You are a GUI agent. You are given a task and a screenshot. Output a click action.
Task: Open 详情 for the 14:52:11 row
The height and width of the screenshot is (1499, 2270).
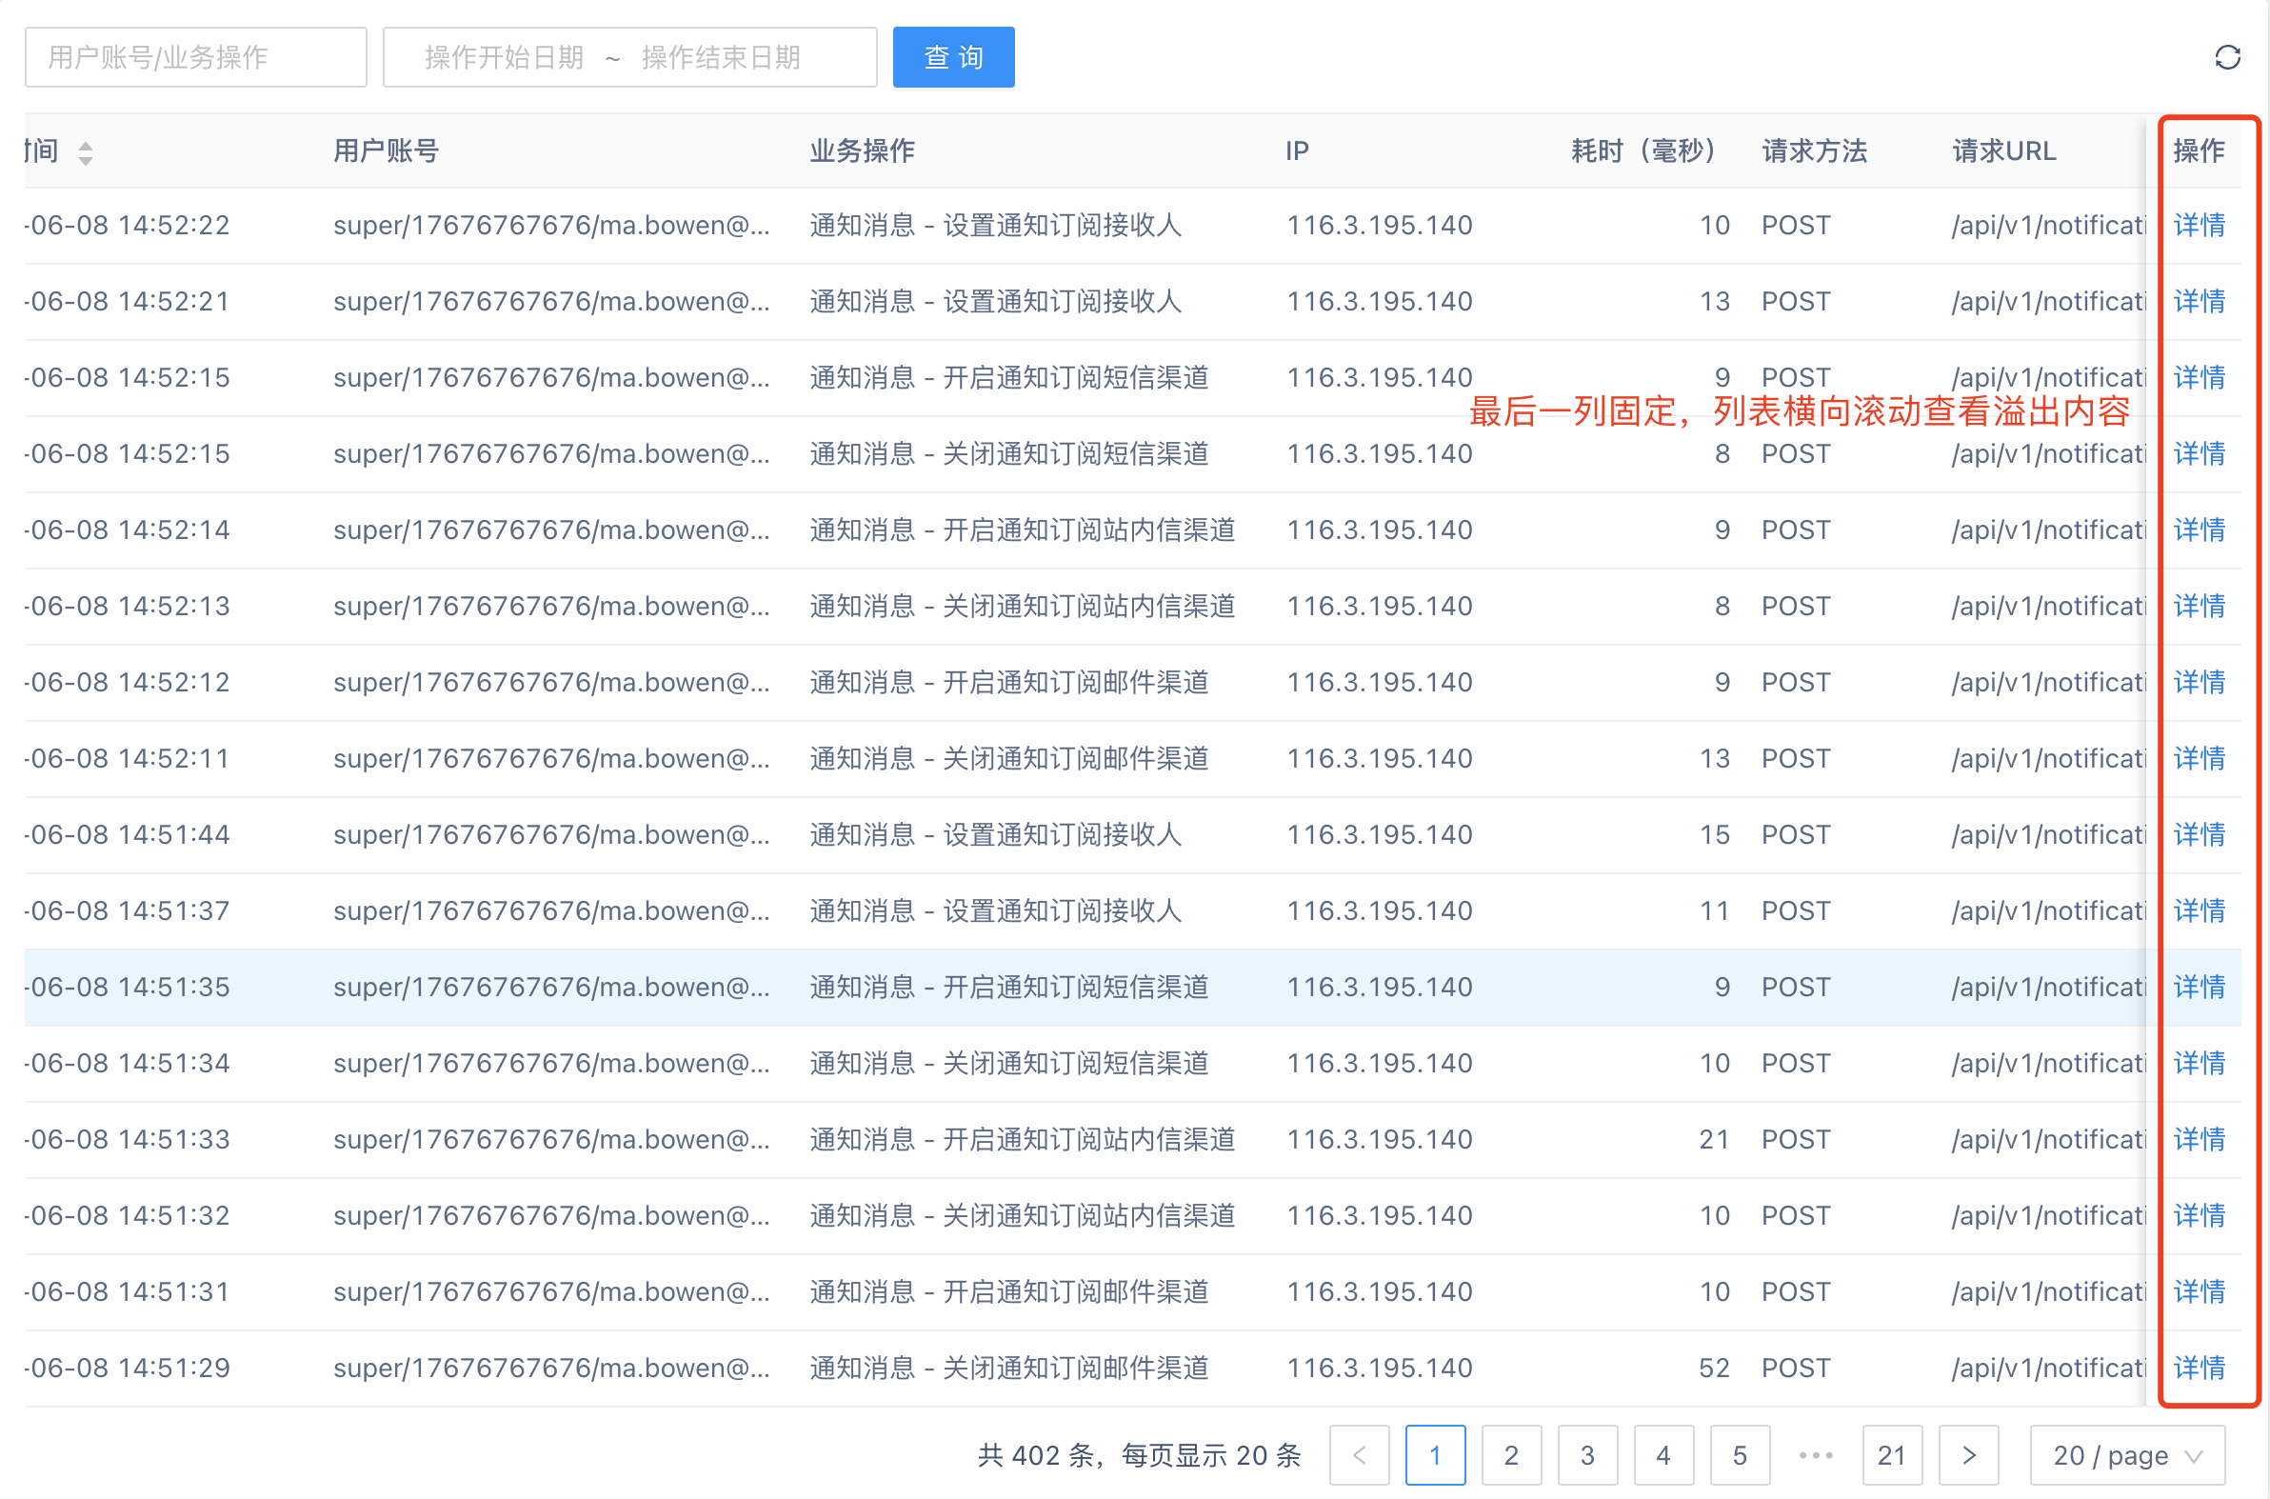[2199, 758]
